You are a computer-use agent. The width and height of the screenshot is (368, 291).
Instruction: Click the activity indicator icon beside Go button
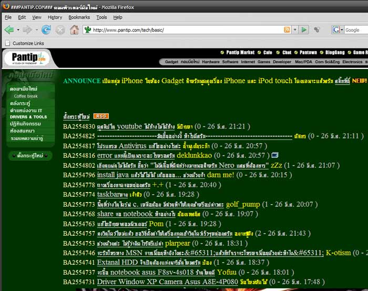pos(317,30)
